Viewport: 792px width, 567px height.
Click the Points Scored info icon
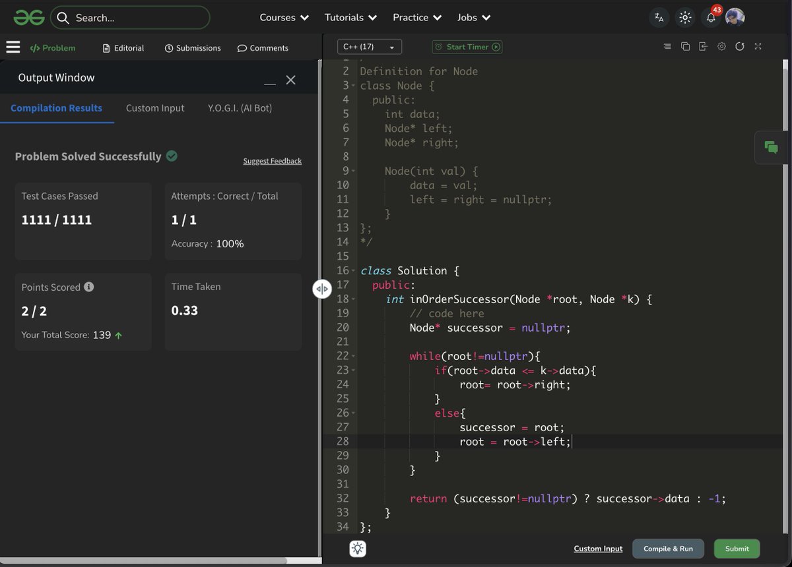89,287
